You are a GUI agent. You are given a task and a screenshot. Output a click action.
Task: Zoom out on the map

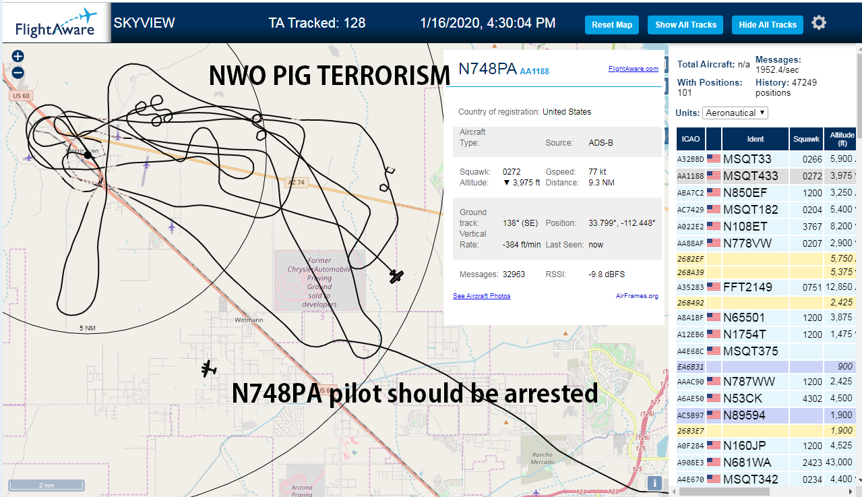coord(18,73)
